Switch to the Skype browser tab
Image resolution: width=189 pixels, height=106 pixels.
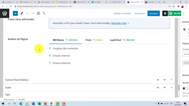(x=99, y=2)
